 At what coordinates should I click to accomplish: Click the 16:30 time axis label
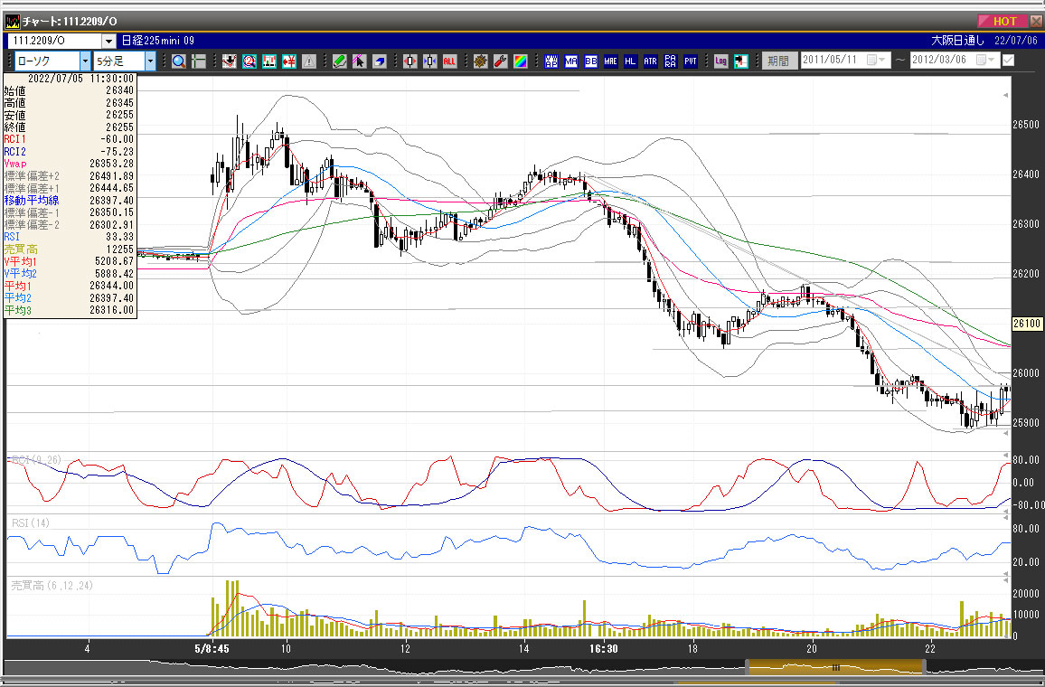pos(603,648)
